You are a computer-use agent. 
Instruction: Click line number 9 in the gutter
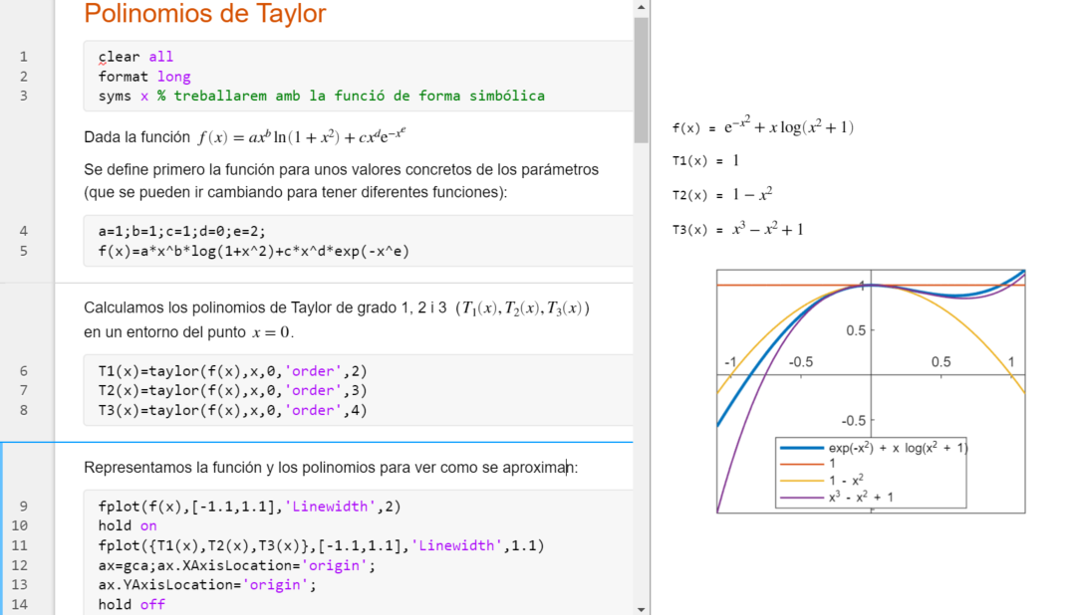coord(24,506)
